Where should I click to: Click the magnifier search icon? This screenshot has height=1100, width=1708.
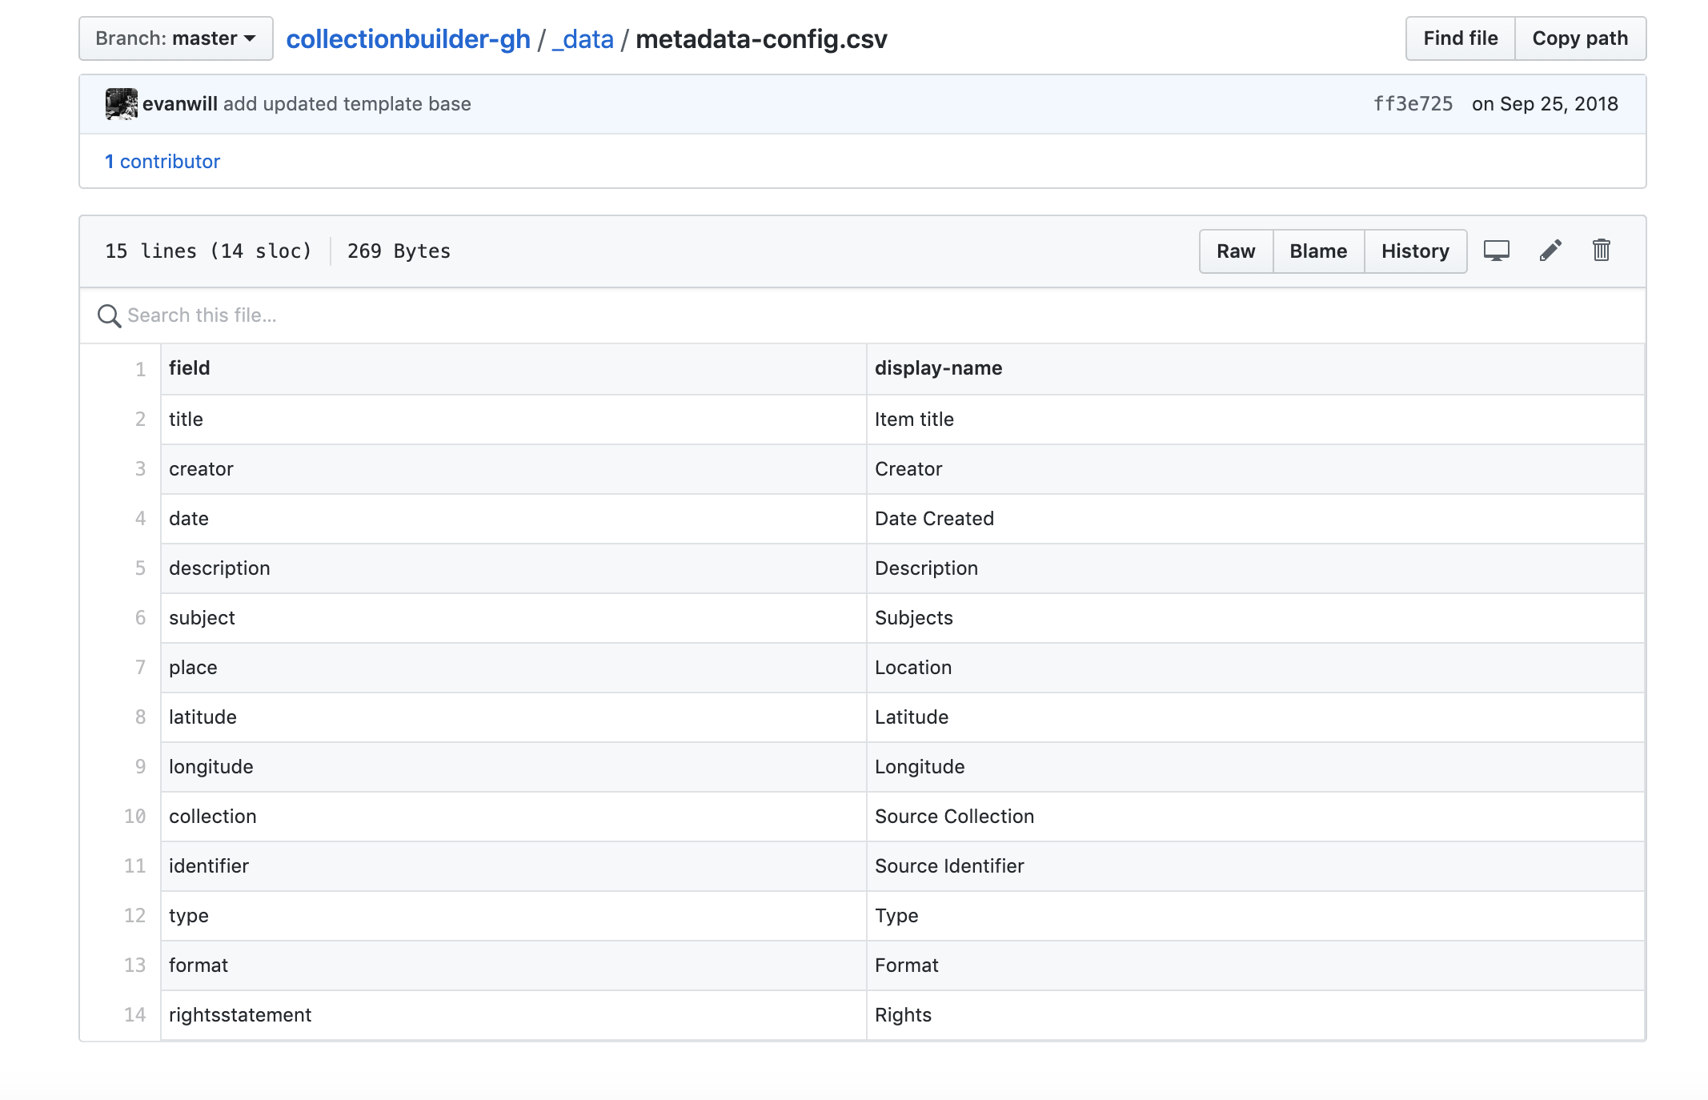(x=109, y=315)
